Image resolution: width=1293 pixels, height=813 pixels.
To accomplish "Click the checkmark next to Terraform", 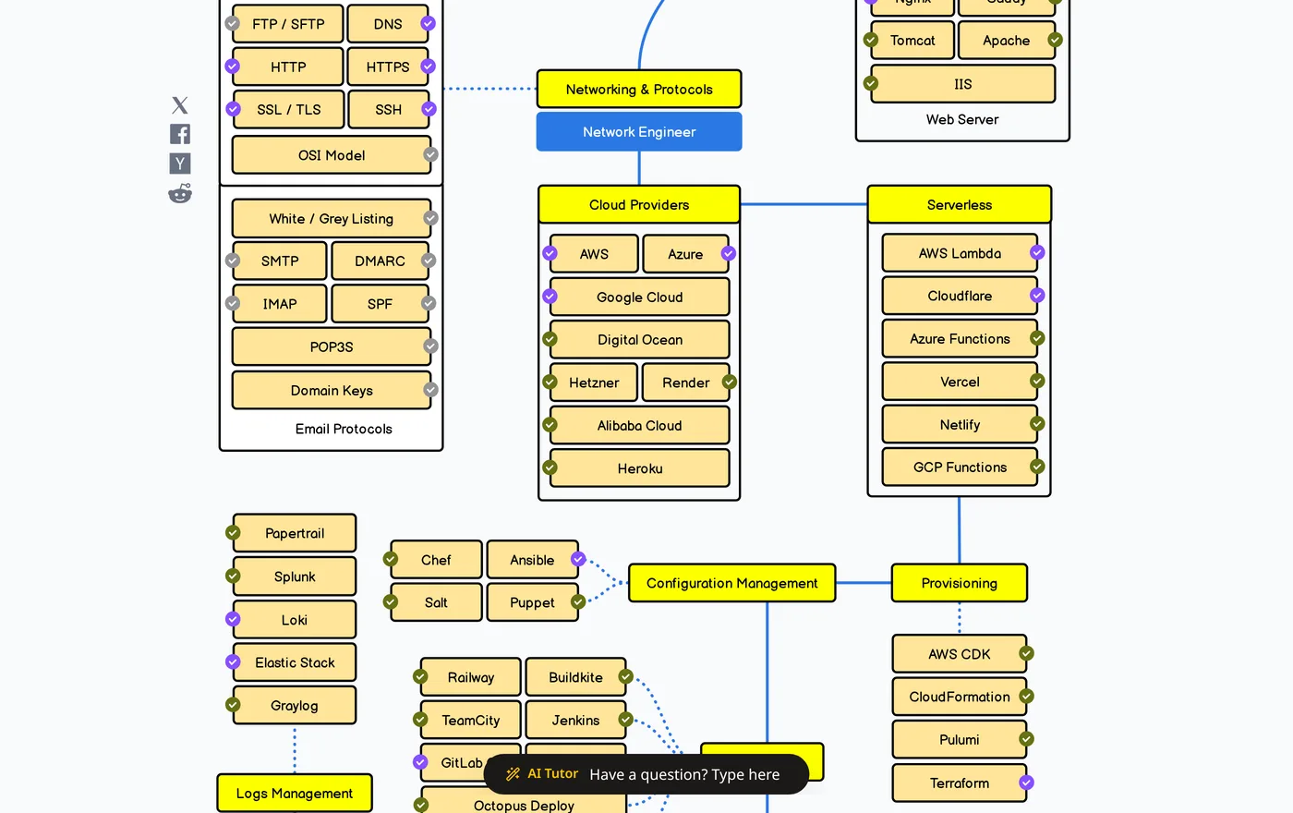I will [1026, 783].
